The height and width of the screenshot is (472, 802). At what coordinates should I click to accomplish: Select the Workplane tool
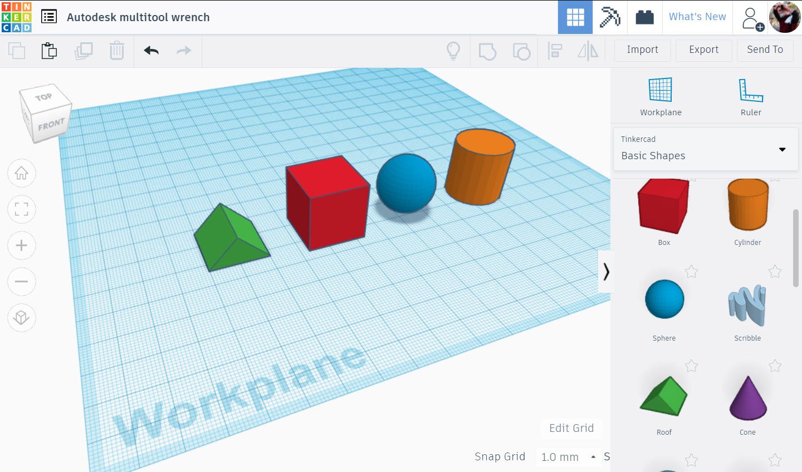click(661, 95)
